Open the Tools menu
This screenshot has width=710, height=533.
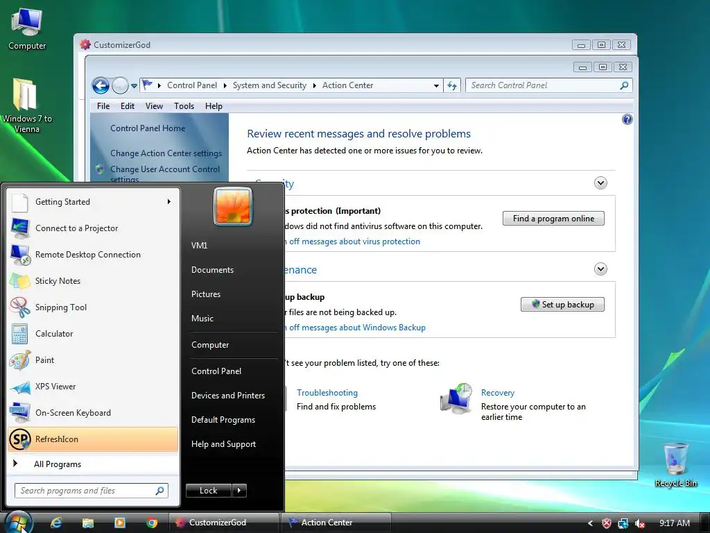point(184,106)
